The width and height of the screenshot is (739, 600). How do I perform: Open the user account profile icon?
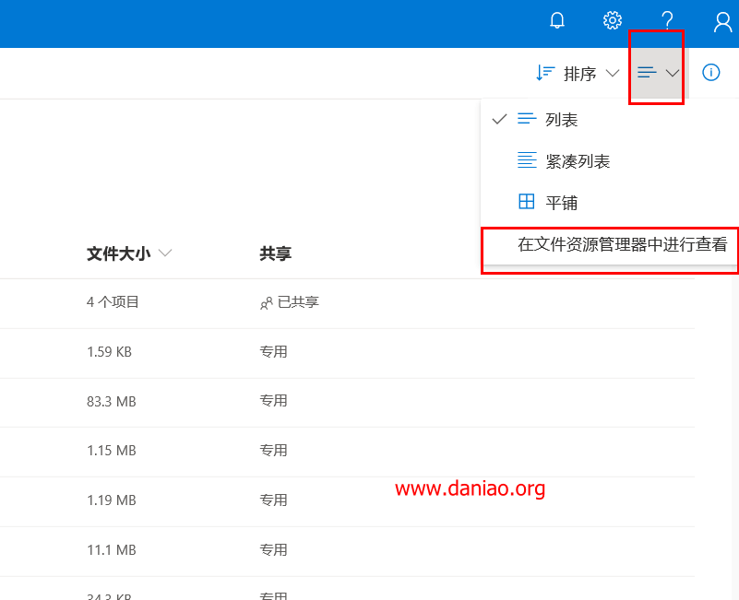click(723, 21)
